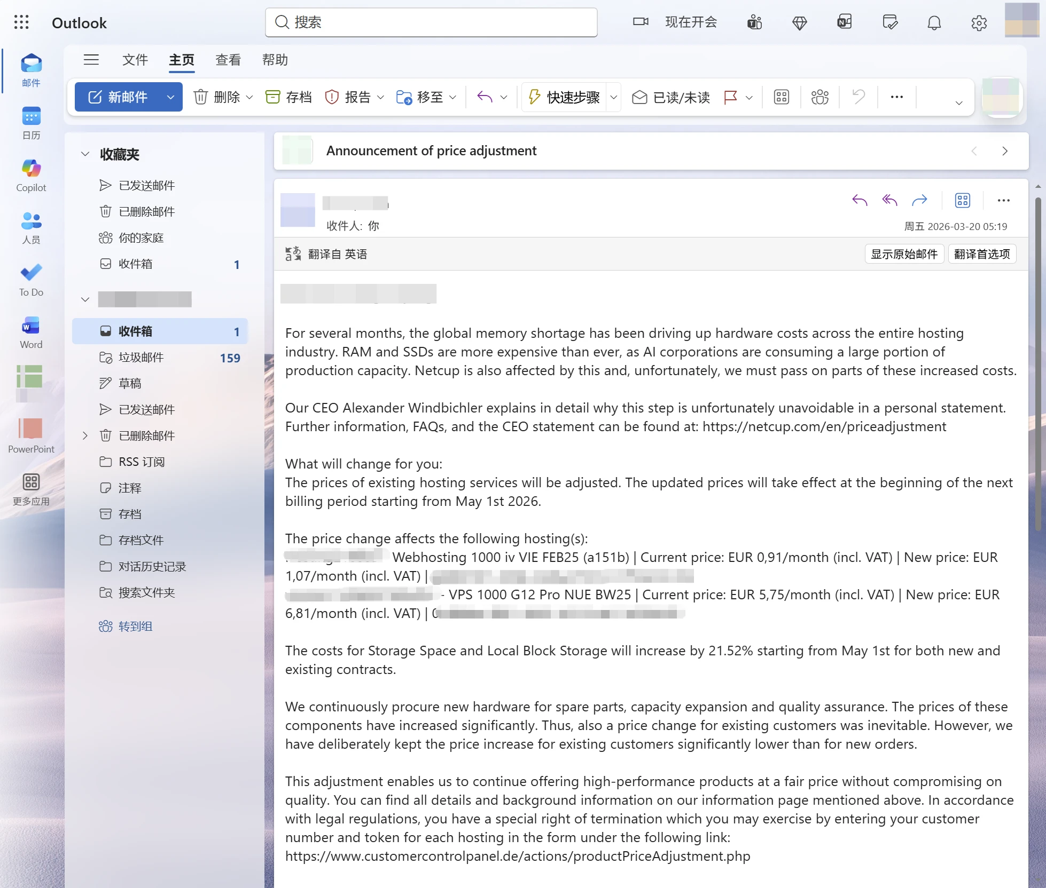This screenshot has height=888, width=1046.
Task: Open the notifications bell
Action: click(x=934, y=23)
